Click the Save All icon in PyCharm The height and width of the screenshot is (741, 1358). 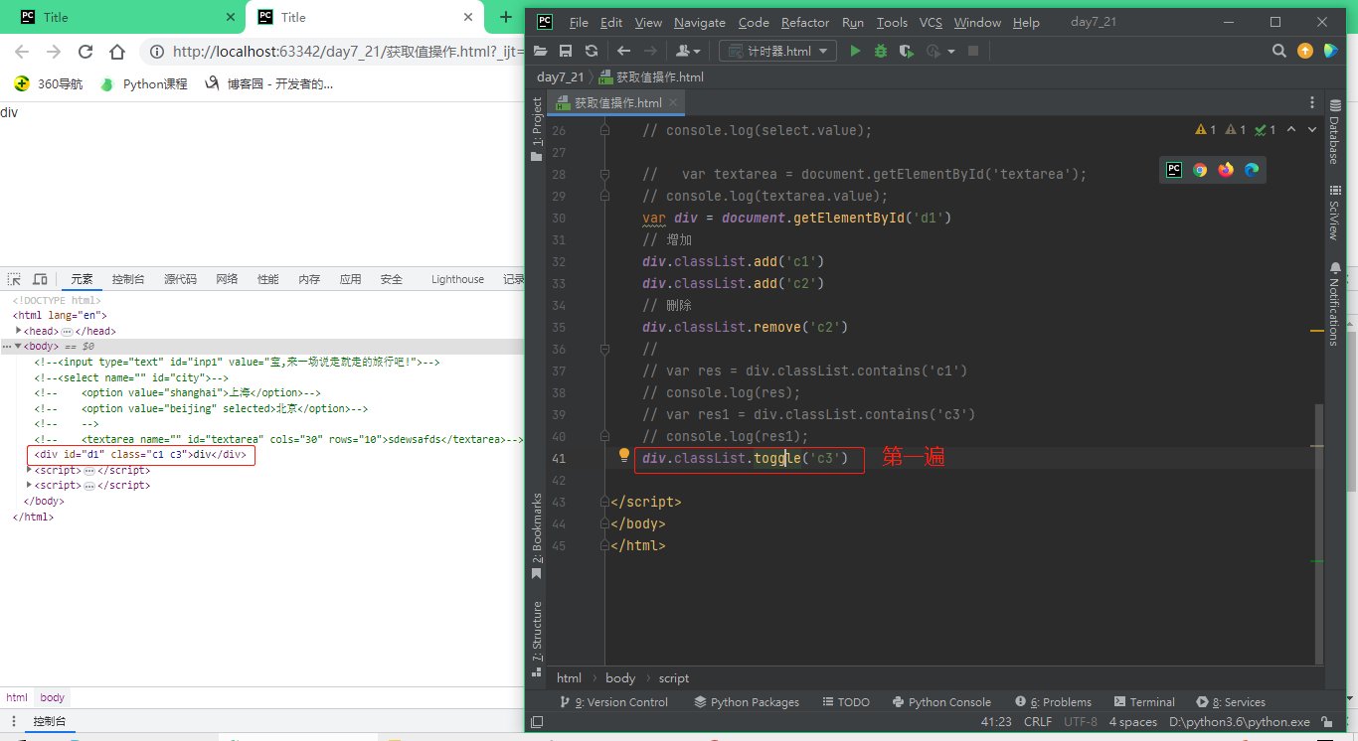pyautogui.click(x=566, y=51)
